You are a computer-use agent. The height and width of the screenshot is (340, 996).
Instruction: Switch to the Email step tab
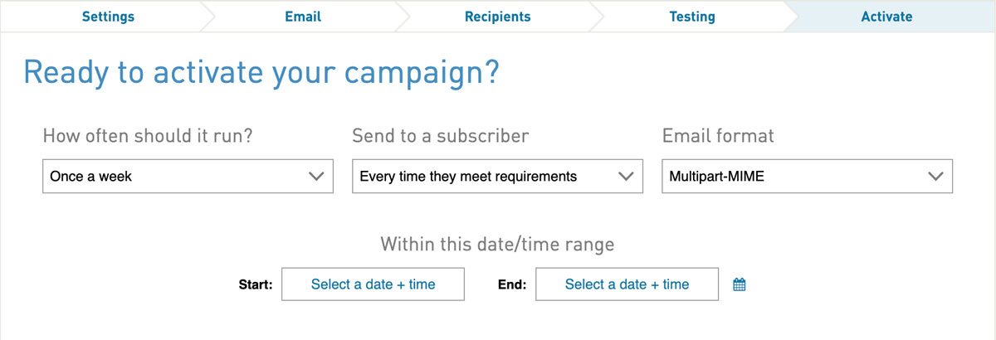tap(303, 17)
